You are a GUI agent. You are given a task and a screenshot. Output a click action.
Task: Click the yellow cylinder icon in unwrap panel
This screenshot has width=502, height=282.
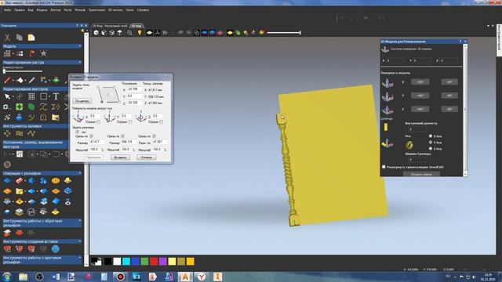[x=386, y=127]
